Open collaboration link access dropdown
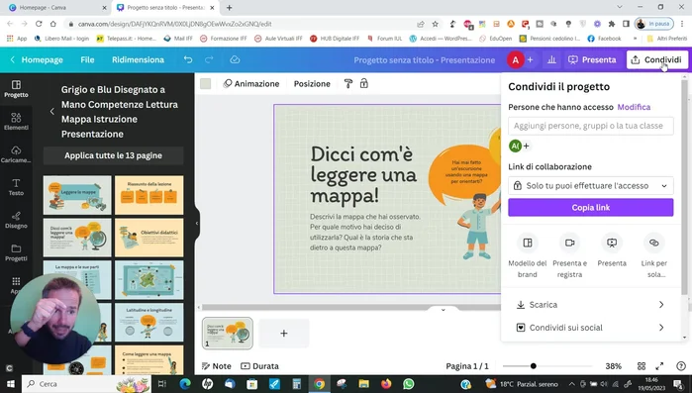Viewport: 692px width, 393px height. (590, 186)
